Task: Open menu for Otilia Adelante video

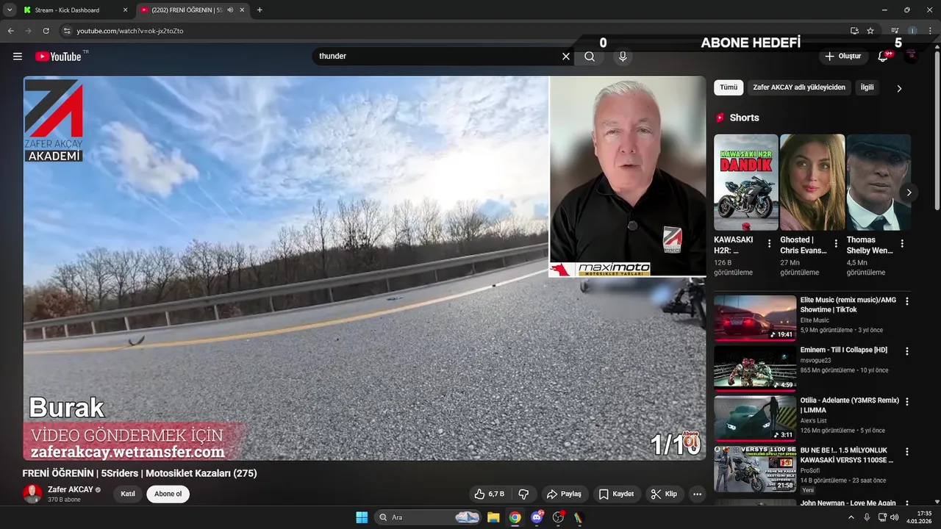Action: [907, 402]
